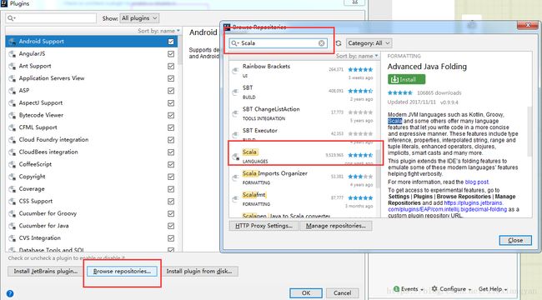Click the search magnifier in Browse Repositories

pos(234,43)
